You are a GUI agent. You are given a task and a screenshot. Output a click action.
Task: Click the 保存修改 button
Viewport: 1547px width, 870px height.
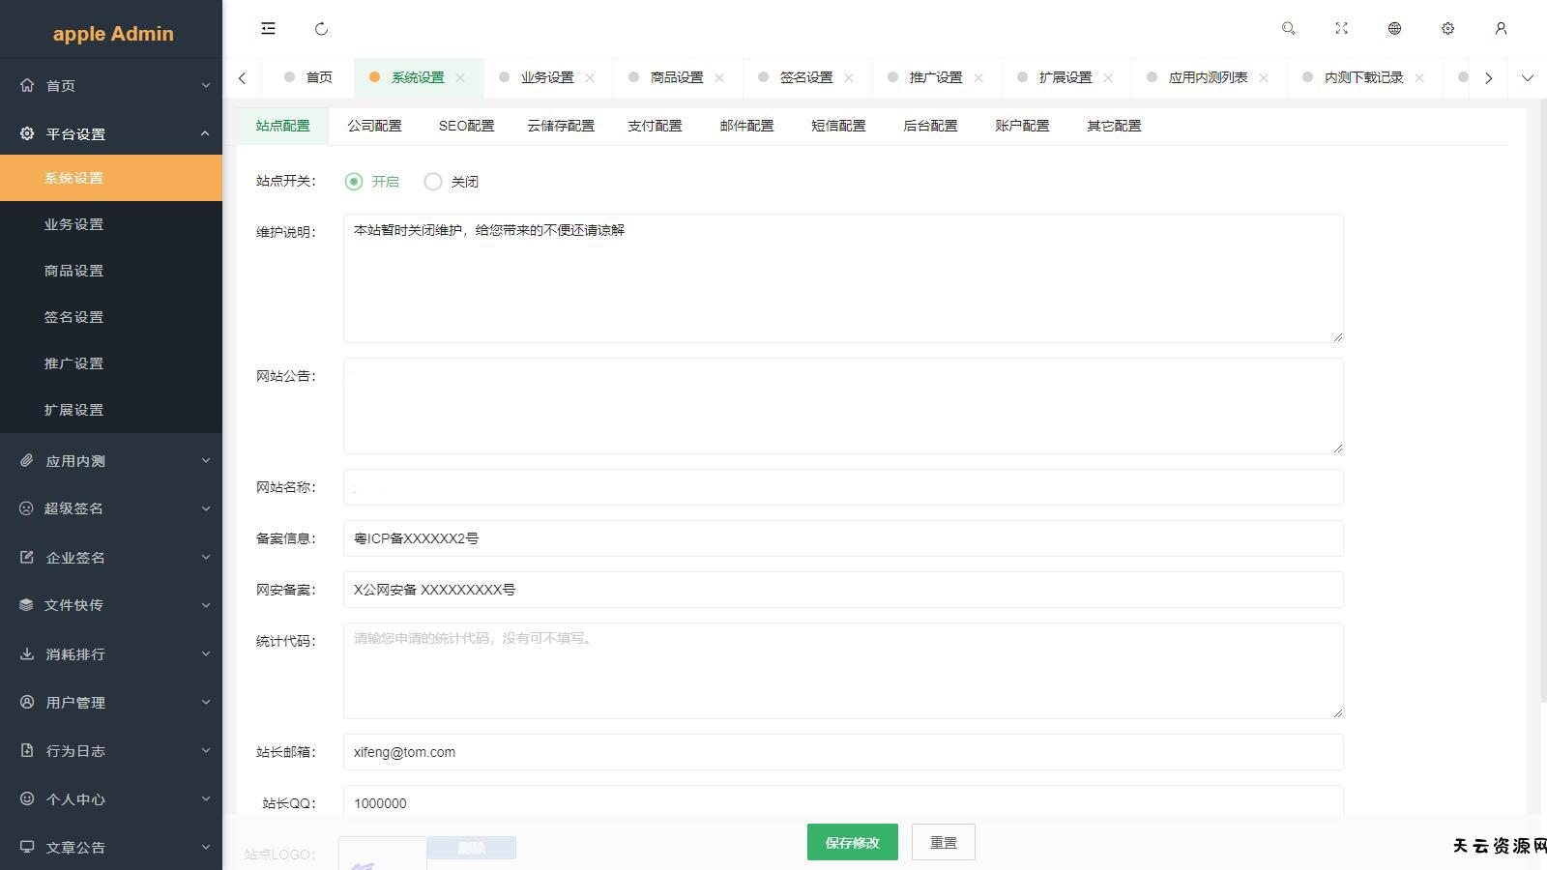[x=852, y=842]
